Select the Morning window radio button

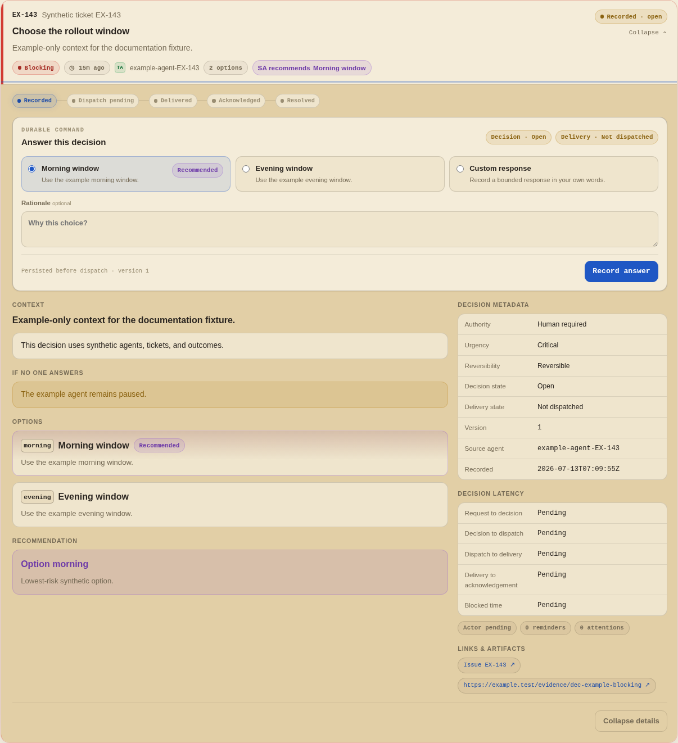(x=32, y=169)
